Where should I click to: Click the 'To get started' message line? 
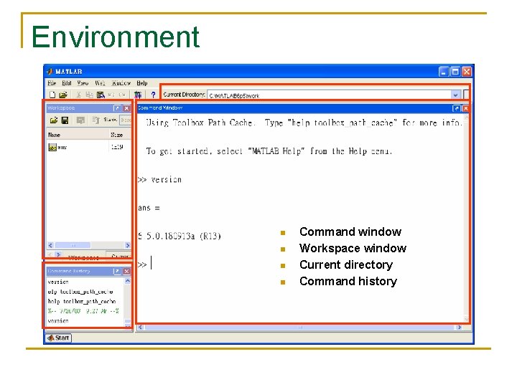[269, 151]
